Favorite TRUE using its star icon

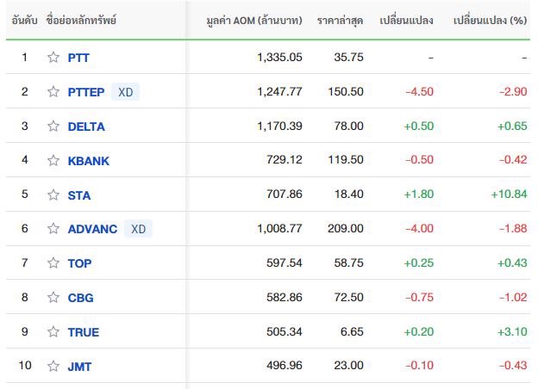53,331
